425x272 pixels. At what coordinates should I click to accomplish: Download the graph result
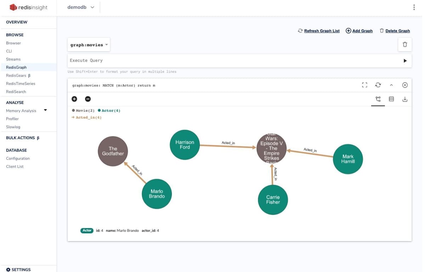tap(405, 99)
